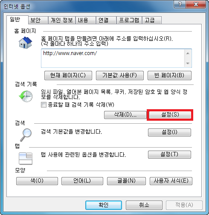This screenshot has height=215, width=209.
Task: Go to the 프로그램 tab
Action: click(129, 20)
